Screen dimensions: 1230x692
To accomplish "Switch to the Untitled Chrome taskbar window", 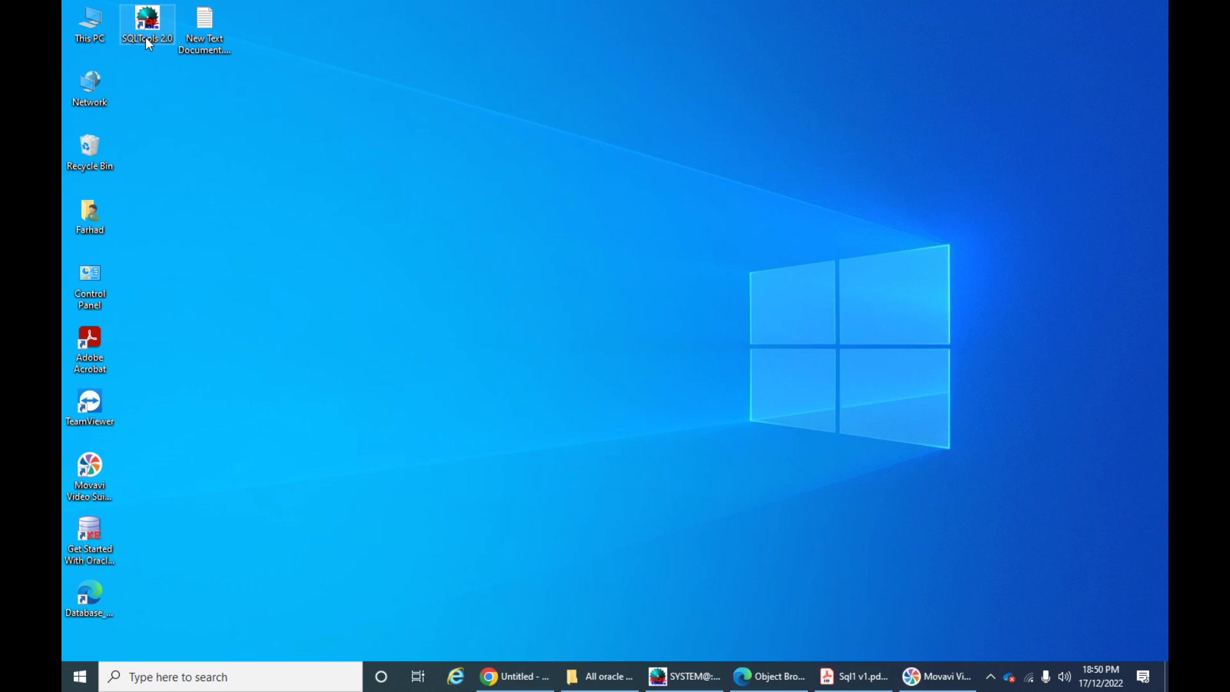I will [515, 677].
